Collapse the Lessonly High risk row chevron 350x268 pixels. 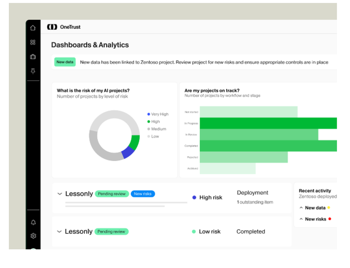coord(59,194)
